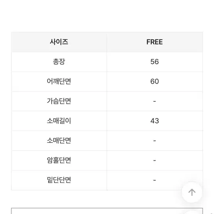Screen dimensions: 214x214
Task: Click the 어깨단면 value 60
Action: 155,81
